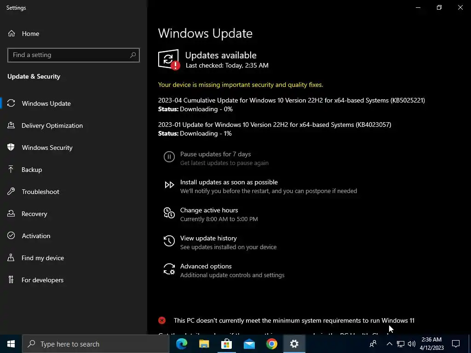The image size is (471, 353).
Task: Click the Downloading - 0% status text
Action: [x=206, y=109]
